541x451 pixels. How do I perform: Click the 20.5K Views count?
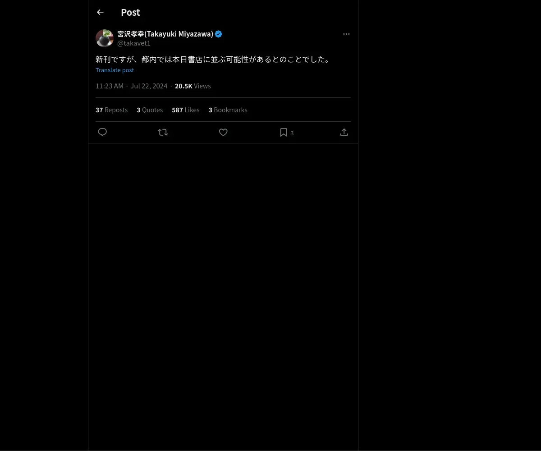(193, 86)
